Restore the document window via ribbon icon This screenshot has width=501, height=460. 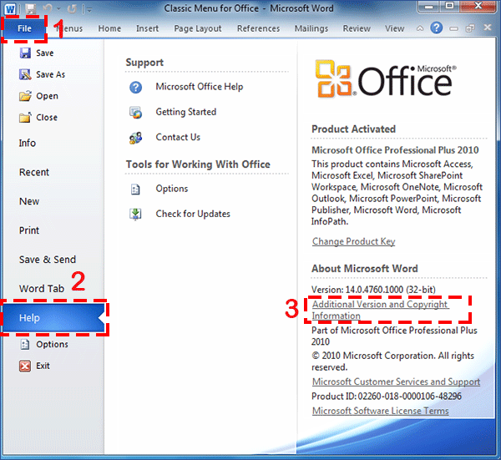470,28
